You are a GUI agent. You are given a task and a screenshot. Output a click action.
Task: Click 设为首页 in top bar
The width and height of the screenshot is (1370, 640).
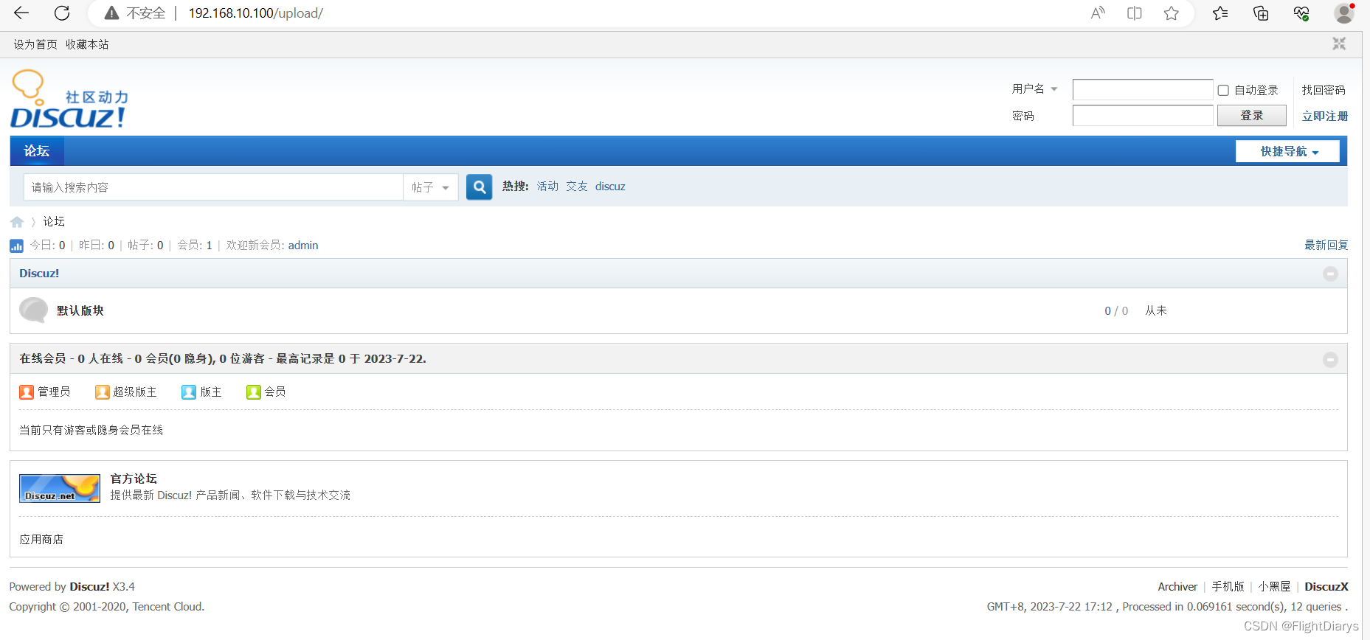pyautogui.click(x=35, y=44)
